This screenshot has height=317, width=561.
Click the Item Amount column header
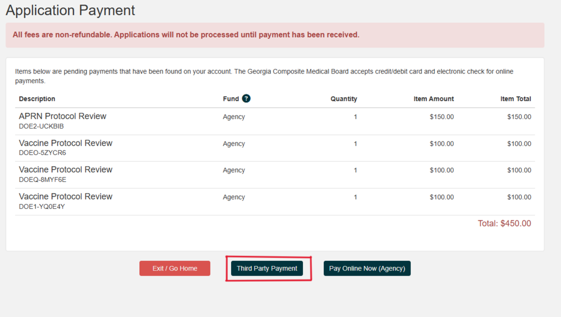coord(434,99)
